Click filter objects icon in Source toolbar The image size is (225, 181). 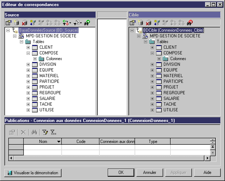pos(76,23)
